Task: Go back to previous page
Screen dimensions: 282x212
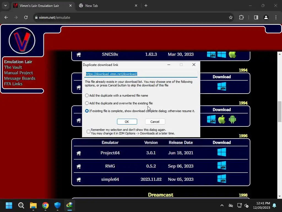Action: 6,17
